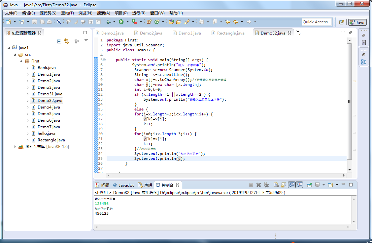Collapse the java1 project node
The width and height of the screenshot is (372, 243).
click(x=9, y=48)
